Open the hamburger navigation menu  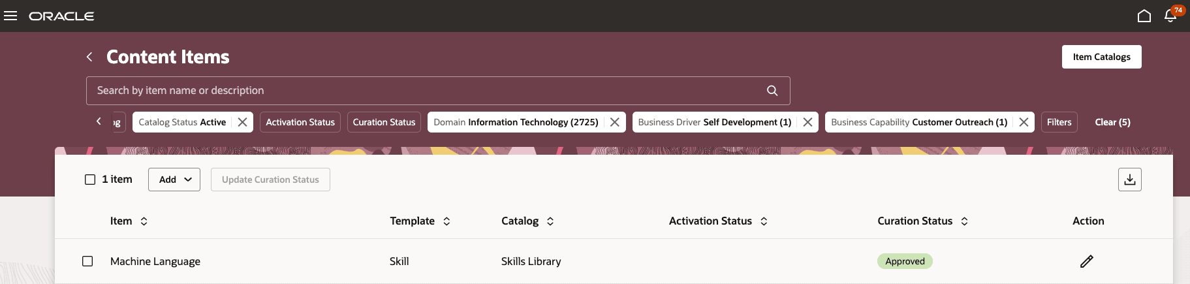10,16
